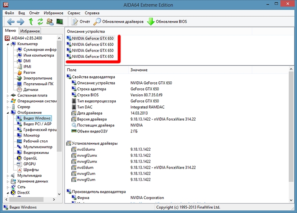Open the Вид menu
Image resolution: width=297 pixels, height=213 pixels.
pos(22,13)
